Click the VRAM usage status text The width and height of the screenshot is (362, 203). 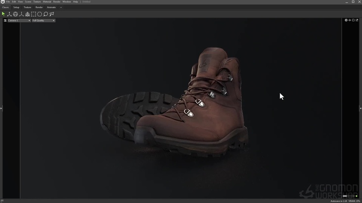click(x=355, y=201)
